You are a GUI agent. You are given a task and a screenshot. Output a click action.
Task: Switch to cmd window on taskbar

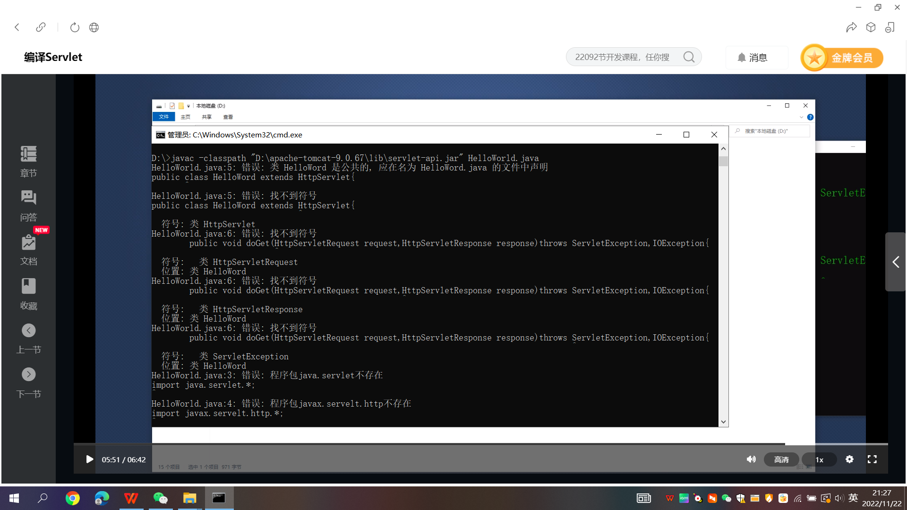point(219,498)
